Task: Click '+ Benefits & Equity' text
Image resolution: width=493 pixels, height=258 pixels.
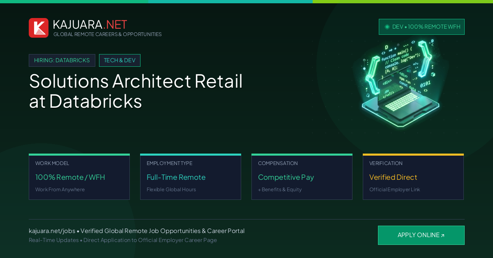Action: click(280, 190)
